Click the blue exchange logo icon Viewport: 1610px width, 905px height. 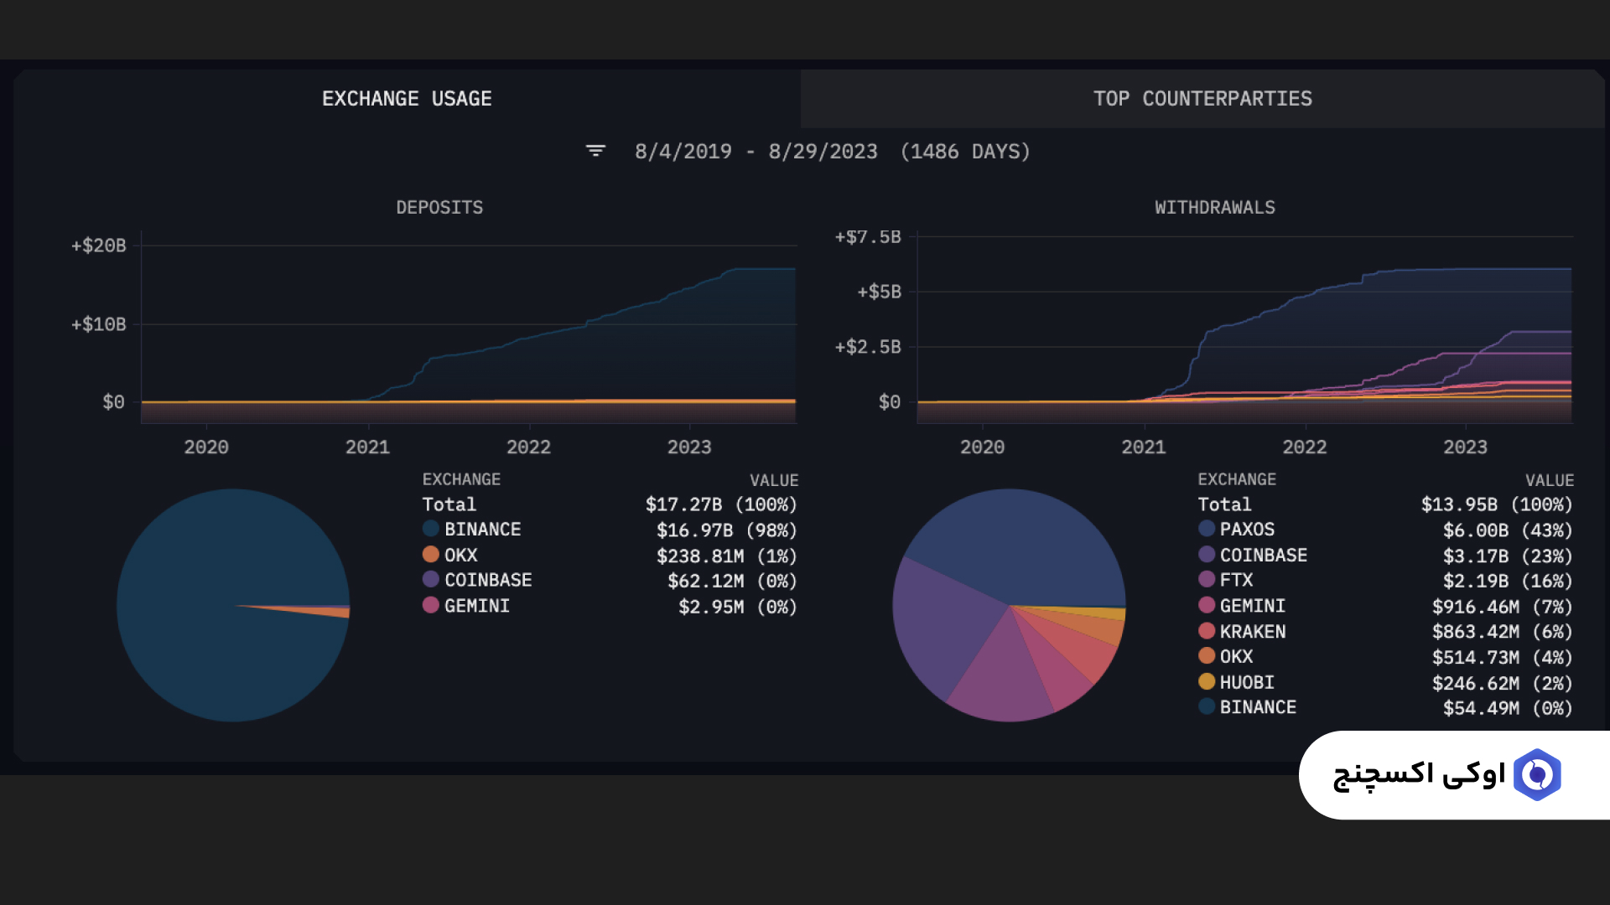(x=1537, y=775)
